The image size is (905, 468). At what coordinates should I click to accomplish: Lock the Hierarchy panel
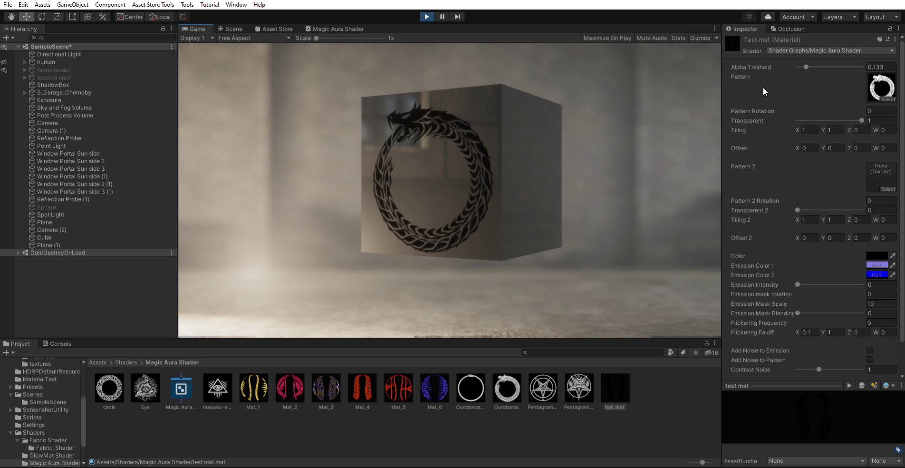tap(164, 29)
